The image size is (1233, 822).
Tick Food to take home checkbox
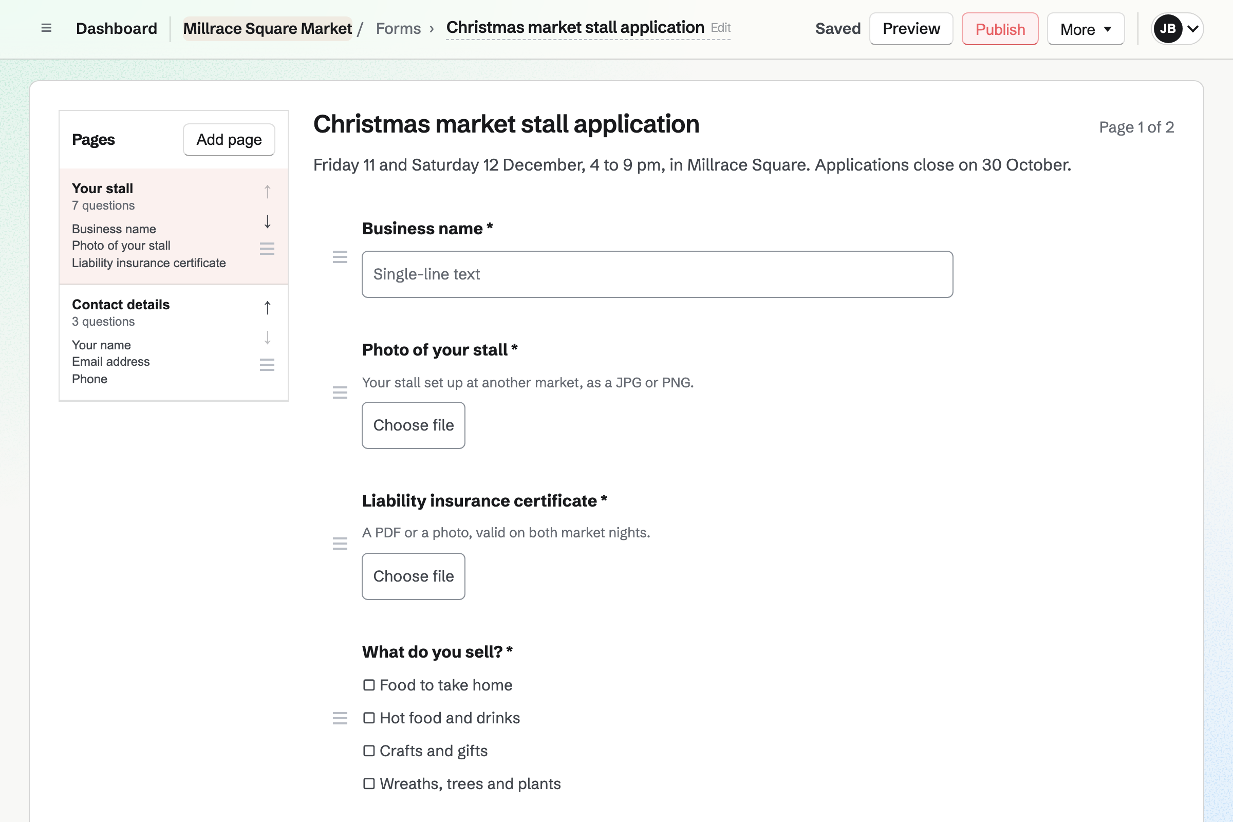(369, 685)
